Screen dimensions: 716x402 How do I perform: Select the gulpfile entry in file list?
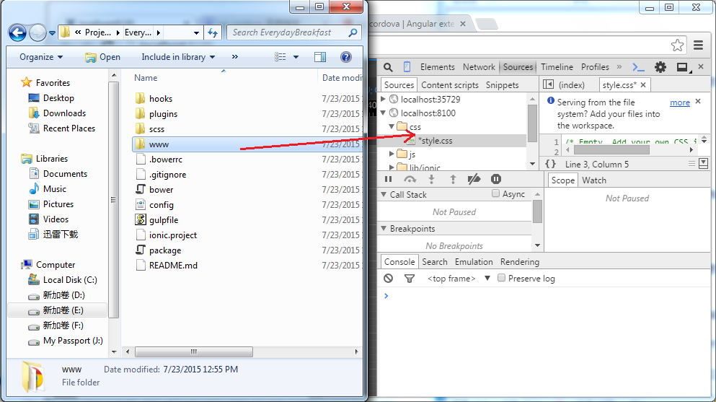point(164,219)
